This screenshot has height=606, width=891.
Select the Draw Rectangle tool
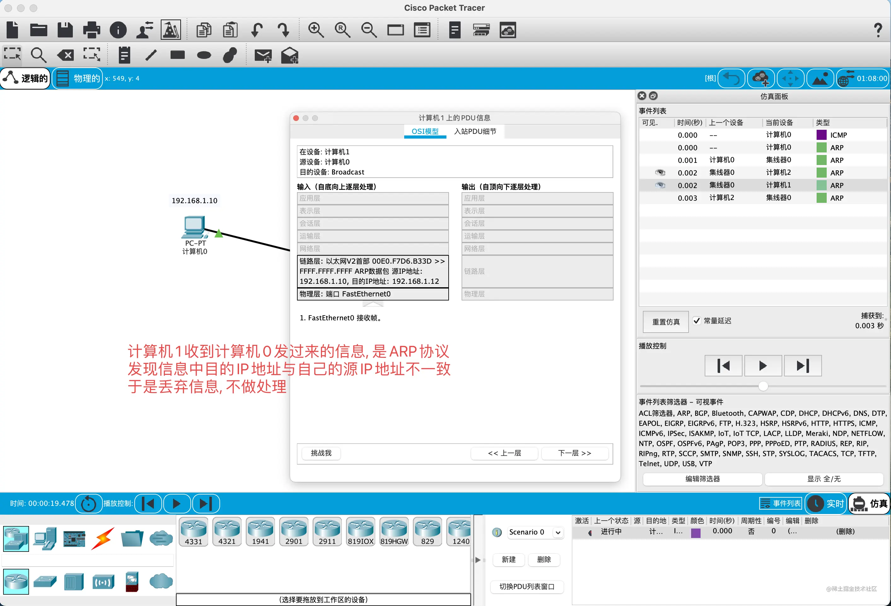click(178, 55)
